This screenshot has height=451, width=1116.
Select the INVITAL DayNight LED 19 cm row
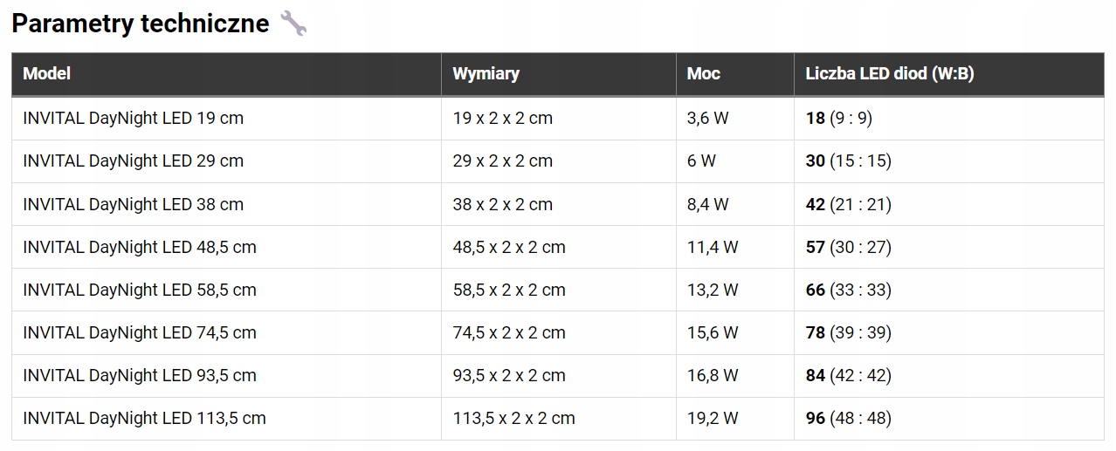point(133,118)
